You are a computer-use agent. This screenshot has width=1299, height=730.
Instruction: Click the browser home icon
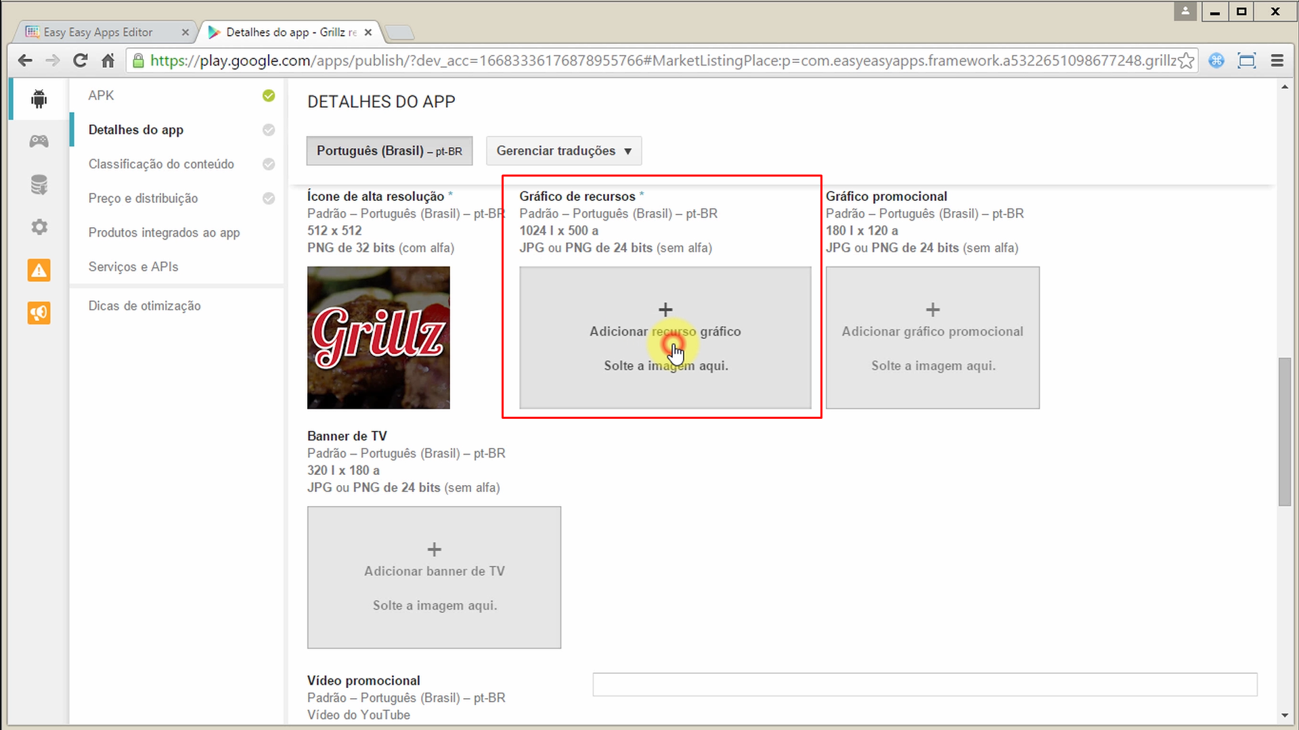(x=108, y=61)
